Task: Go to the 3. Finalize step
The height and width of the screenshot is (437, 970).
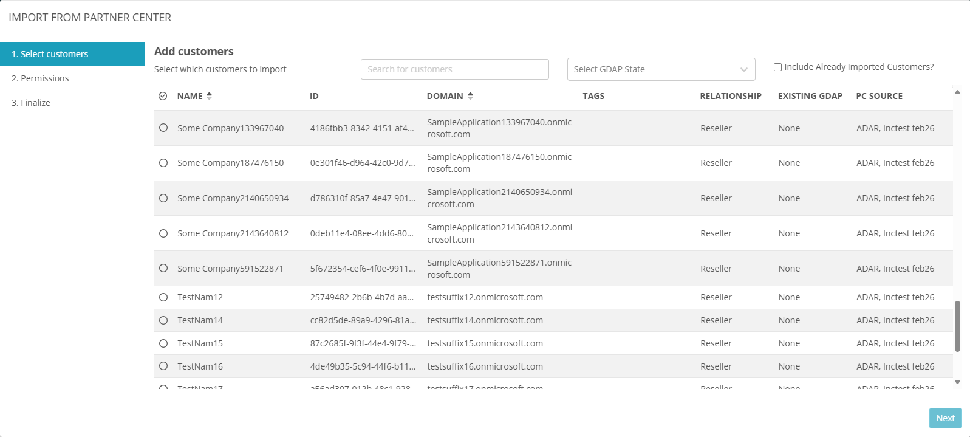Action: point(31,103)
